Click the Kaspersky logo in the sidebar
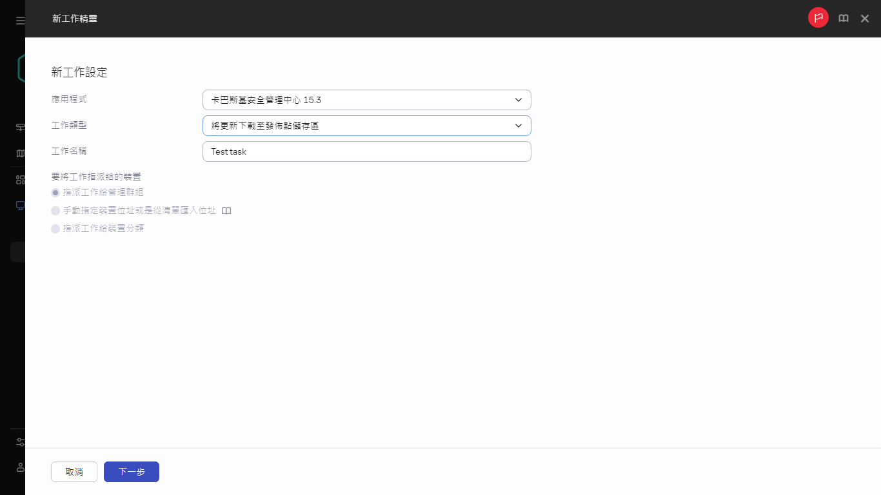The height and width of the screenshot is (495, 881). [20, 68]
